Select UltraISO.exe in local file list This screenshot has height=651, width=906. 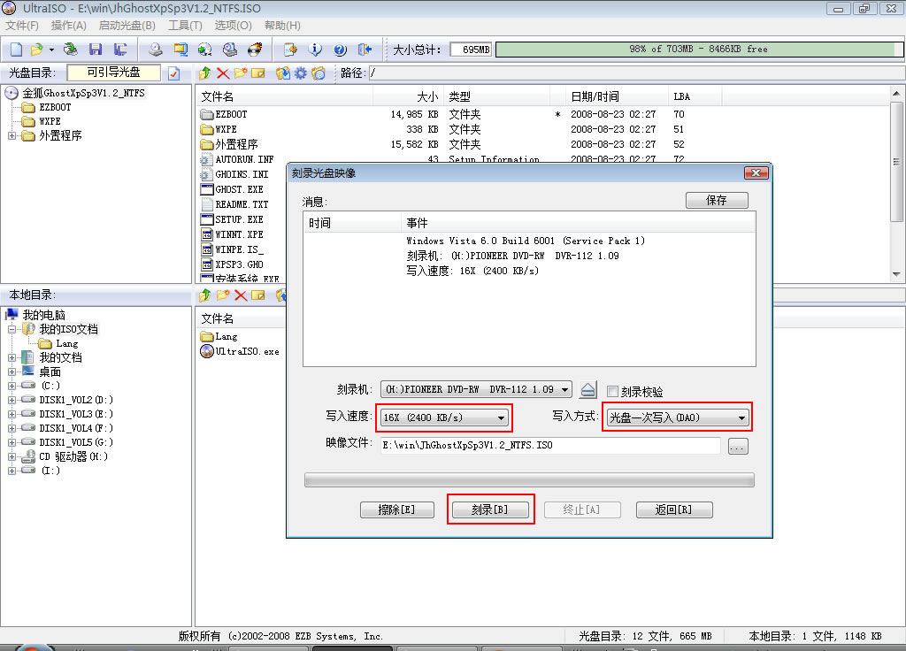tap(247, 351)
